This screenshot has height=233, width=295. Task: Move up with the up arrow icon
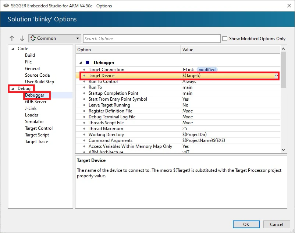12,38
